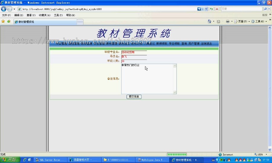Click the 年级专业名 input field
Image resolution: width=272 pixels, height=163 pixels.
[134, 52]
